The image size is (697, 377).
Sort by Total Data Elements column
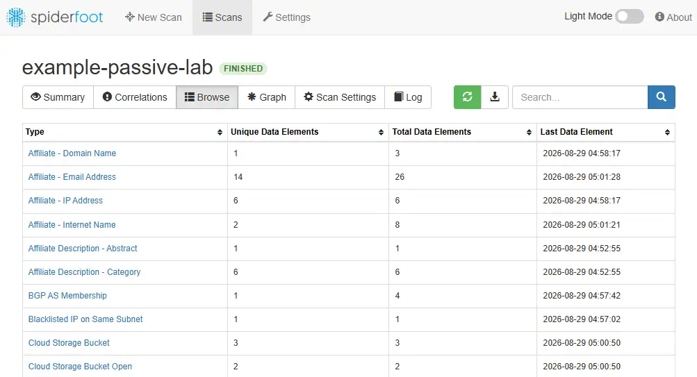[462, 132]
